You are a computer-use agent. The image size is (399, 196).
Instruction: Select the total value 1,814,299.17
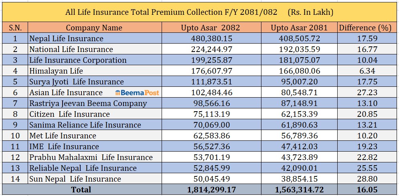tap(211, 190)
